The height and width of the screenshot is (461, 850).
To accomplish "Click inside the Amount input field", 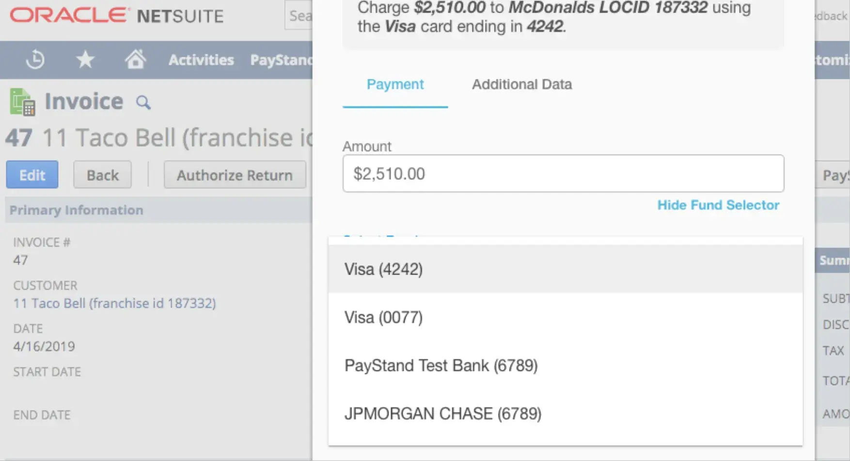I will (562, 173).
